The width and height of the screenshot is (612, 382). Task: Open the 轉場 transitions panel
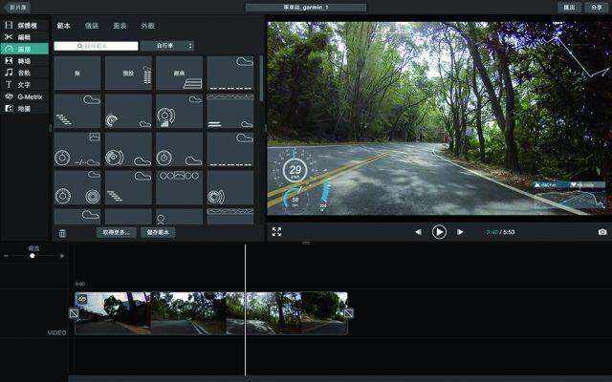coord(23,60)
